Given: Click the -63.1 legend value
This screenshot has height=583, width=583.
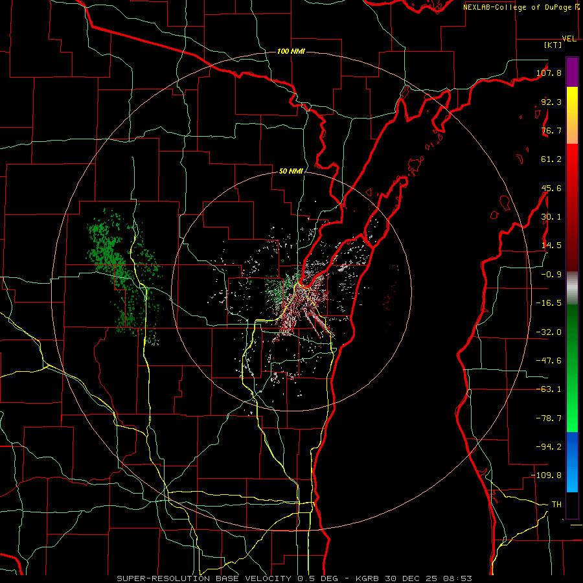Looking at the screenshot, I should 549,389.
